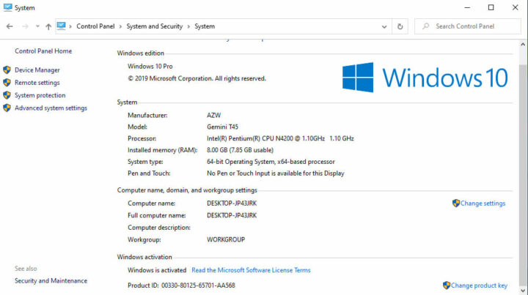Select Control Panel in breadcrumb path
528x295 pixels.
pyautogui.click(x=95, y=26)
